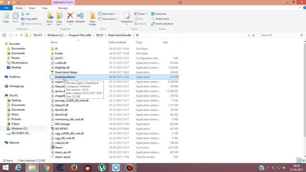Switch to the Home ribbon tab
This screenshot has height=172, width=306.
coord(19,8)
